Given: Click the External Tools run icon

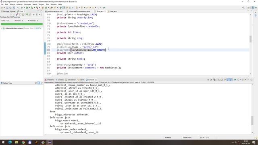Looking at the screenshot, I should point(37,8).
